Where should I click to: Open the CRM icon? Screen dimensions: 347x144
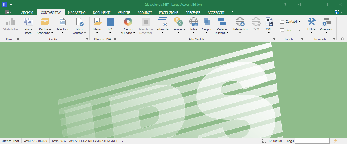tap(256, 22)
